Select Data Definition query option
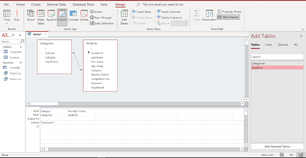 coord(102,23)
